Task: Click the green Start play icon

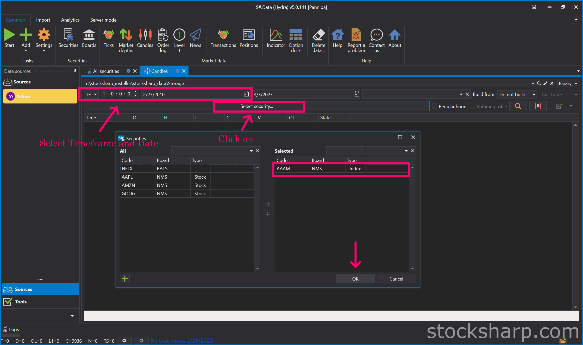Action: (x=9, y=35)
